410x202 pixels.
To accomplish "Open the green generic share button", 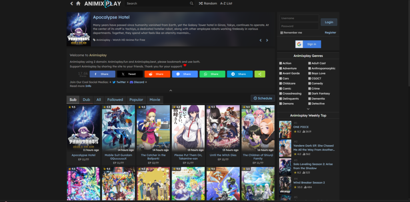I will tap(259, 74).
